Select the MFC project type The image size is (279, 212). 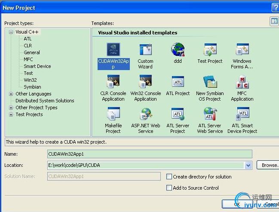pyautogui.click(x=28, y=59)
